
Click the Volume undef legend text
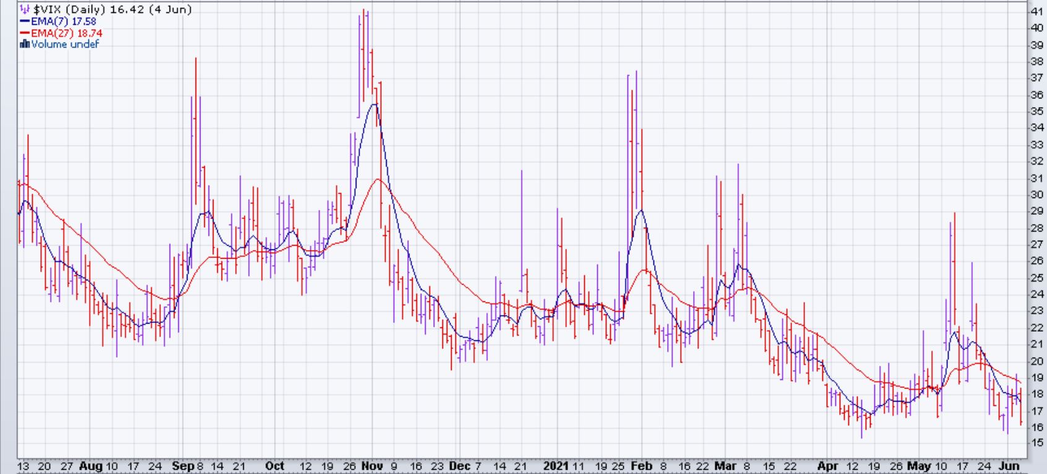65,44
